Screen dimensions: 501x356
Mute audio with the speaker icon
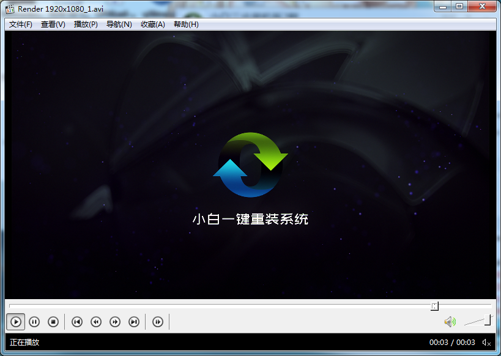click(x=450, y=322)
